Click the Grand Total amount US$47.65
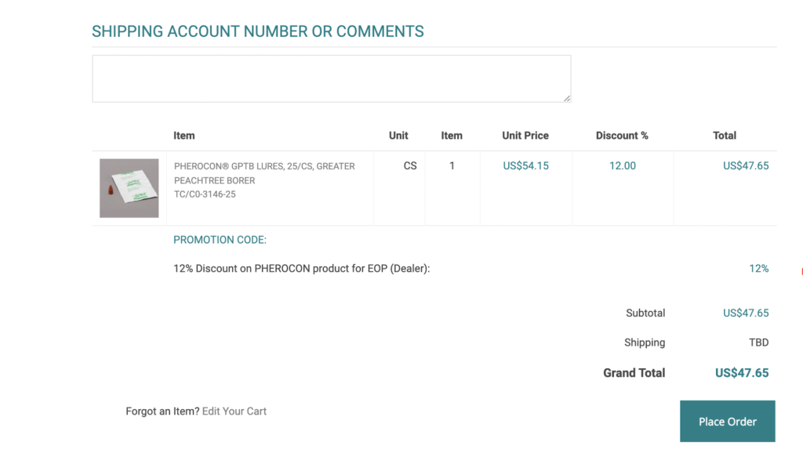 pos(742,373)
